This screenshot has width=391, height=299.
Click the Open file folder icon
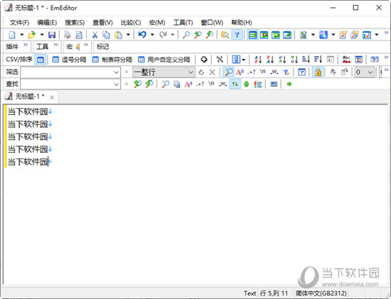pos(32,35)
